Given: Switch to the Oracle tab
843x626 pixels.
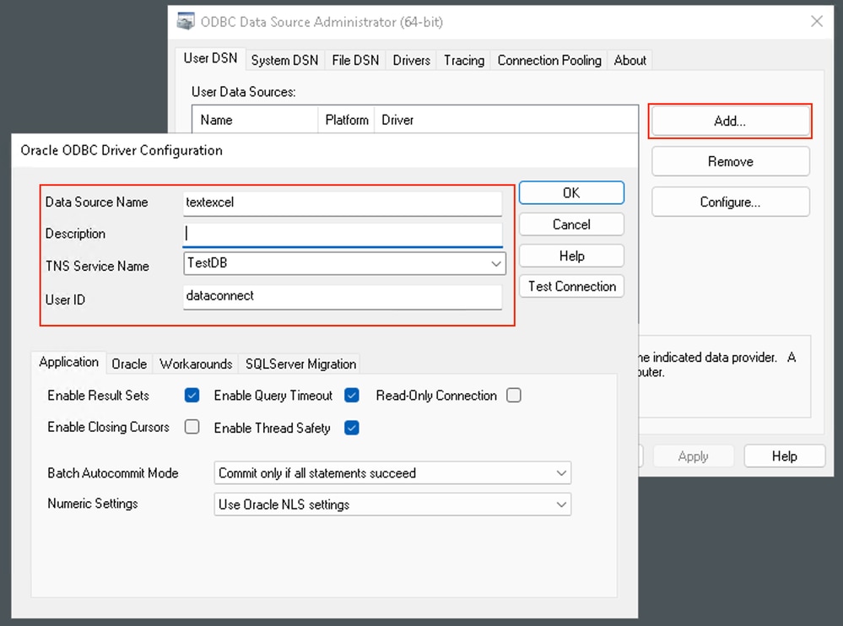Looking at the screenshot, I should [129, 364].
